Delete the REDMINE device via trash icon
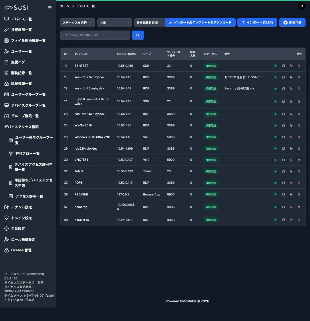The height and width of the screenshot is (321, 310). (299, 194)
